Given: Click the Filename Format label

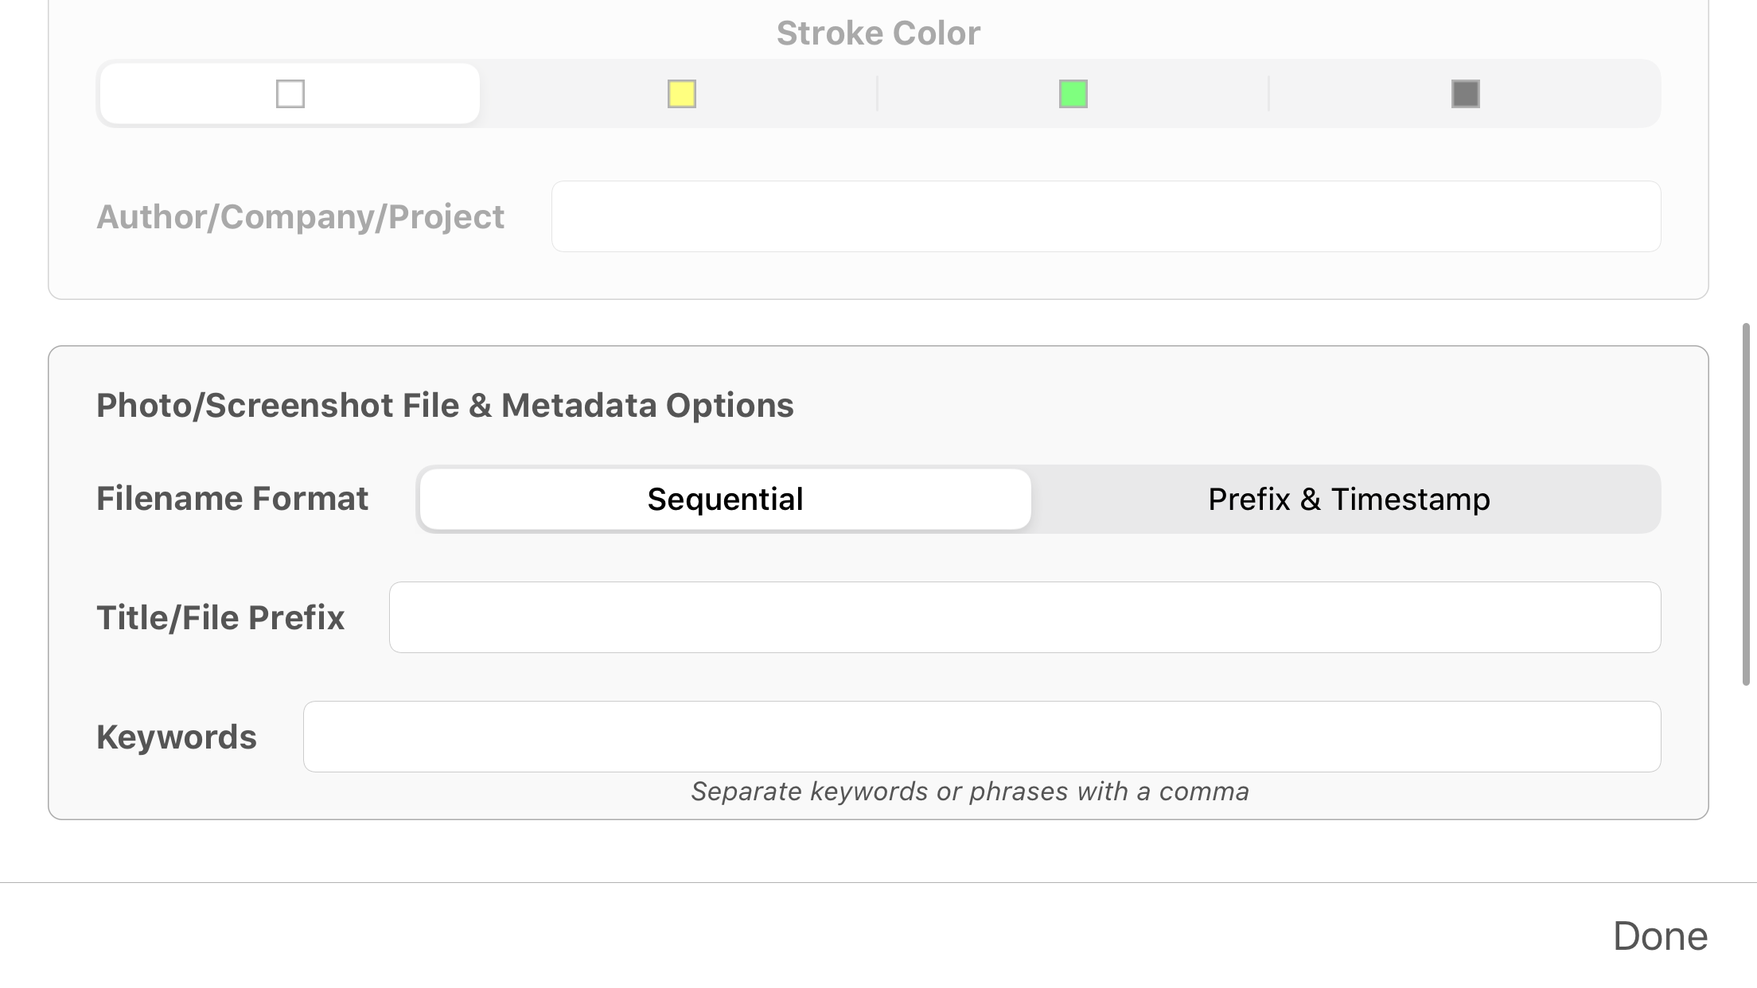Looking at the screenshot, I should (232, 499).
